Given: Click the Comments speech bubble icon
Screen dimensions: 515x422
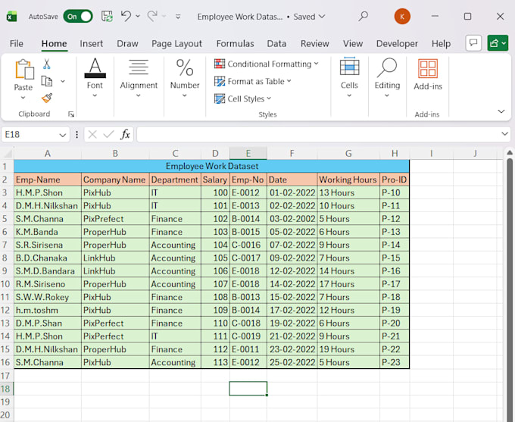Looking at the screenshot, I should click(473, 43).
